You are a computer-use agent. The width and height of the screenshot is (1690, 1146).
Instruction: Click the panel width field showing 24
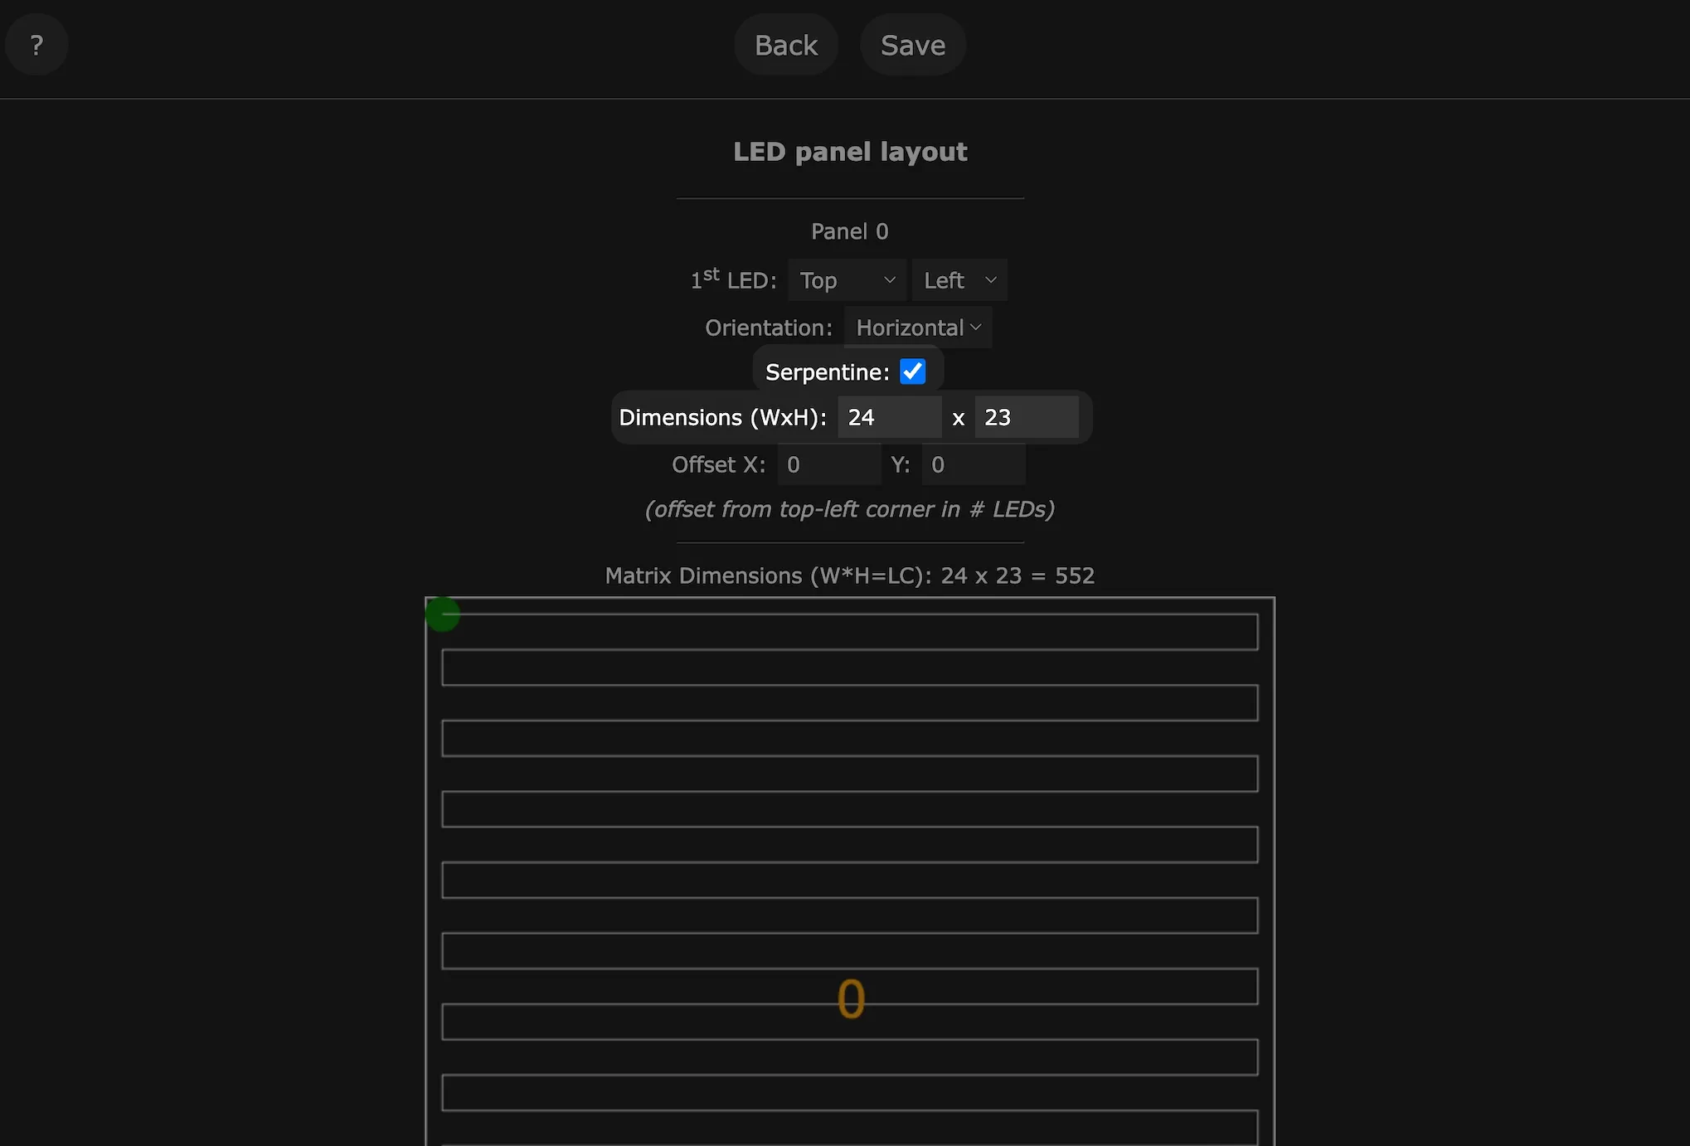(x=888, y=417)
